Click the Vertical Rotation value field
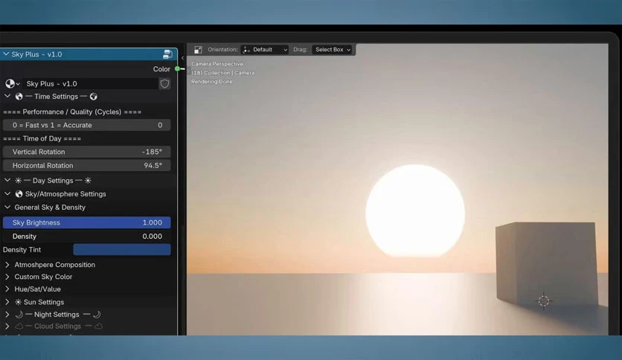The width and height of the screenshot is (622, 360). (x=86, y=152)
